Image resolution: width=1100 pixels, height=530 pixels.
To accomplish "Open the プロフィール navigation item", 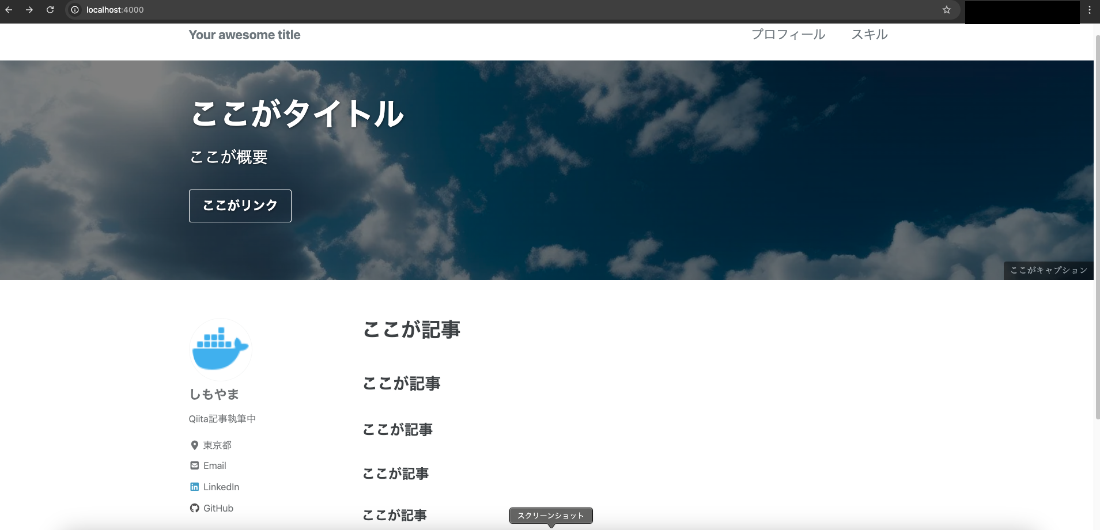I will tap(788, 35).
